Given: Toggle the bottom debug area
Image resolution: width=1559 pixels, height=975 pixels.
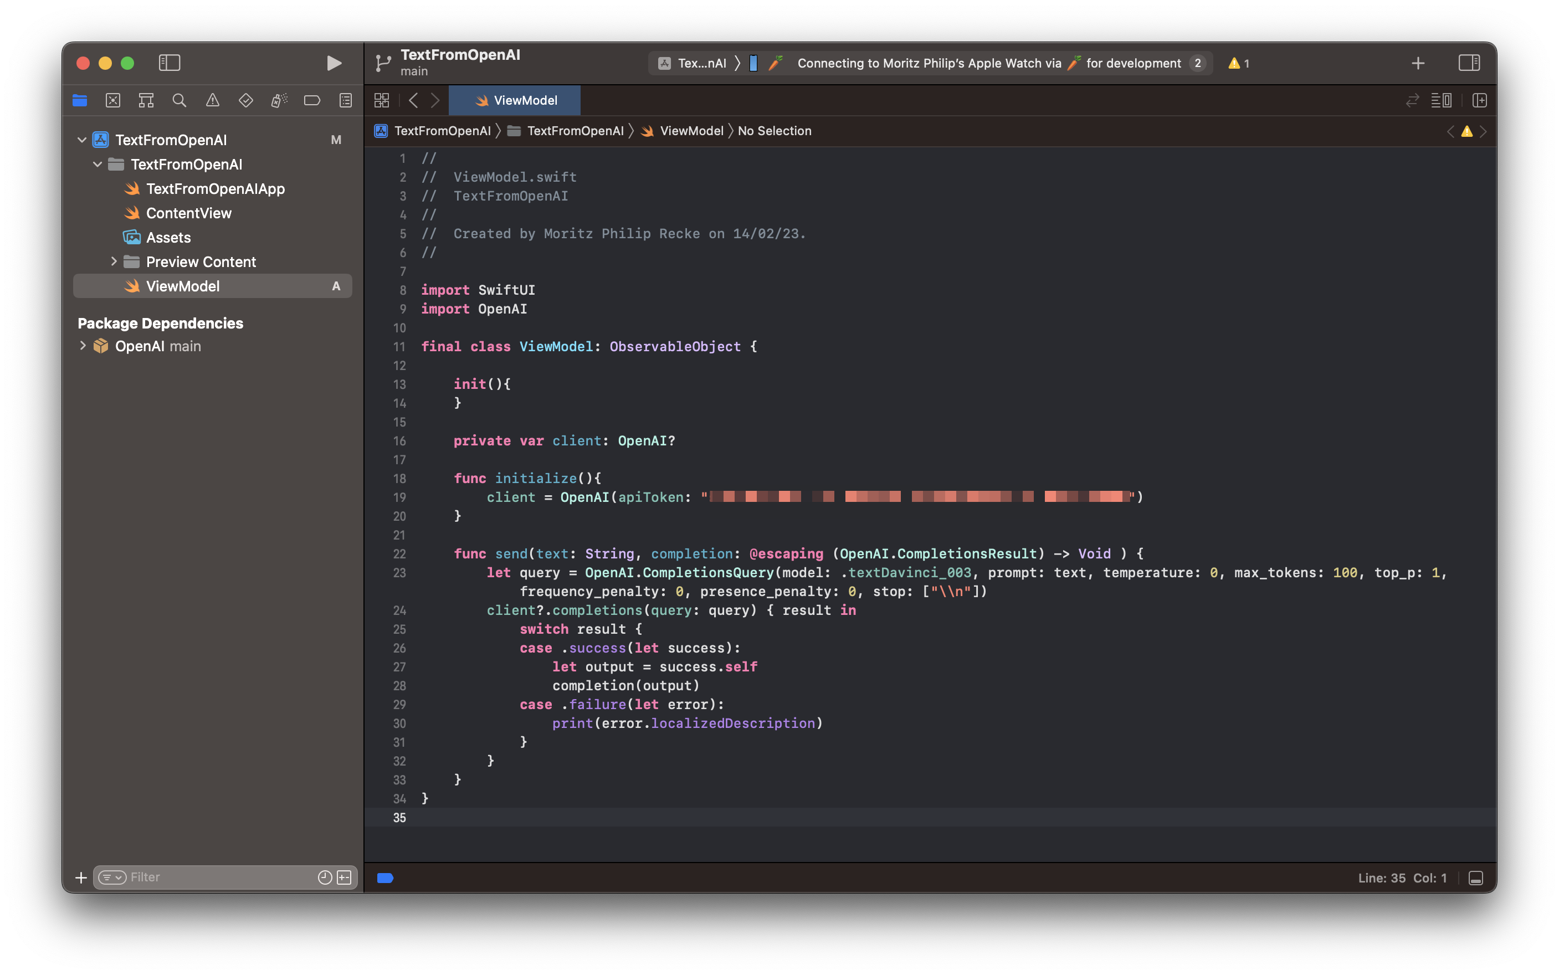Looking at the screenshot, I should click(x=1476, y=877).
